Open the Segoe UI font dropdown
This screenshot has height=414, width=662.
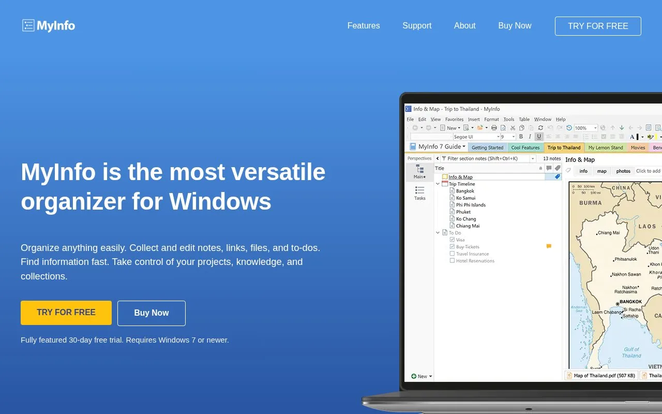498,137
